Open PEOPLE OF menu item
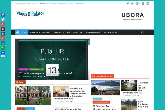 [x=78, y=32]
